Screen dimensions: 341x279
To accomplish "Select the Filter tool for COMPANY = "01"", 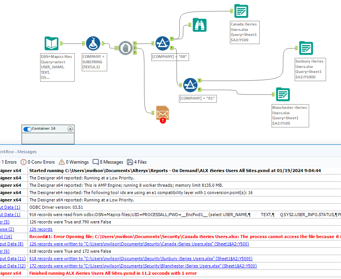I will (x=190, y=85).
